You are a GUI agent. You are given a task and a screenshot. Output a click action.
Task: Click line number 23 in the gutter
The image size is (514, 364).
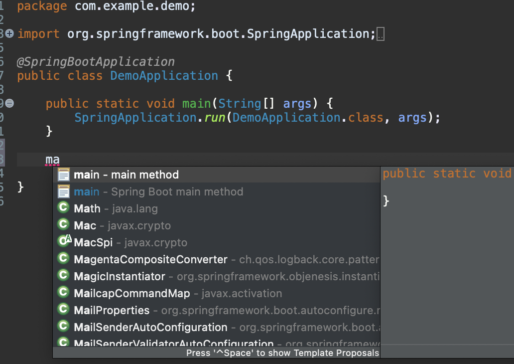pyautogui.click(x=3, y=159)
